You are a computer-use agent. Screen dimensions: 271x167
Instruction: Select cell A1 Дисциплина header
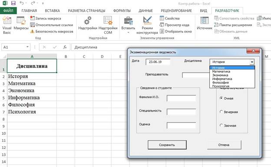click(x=32, y=66)
